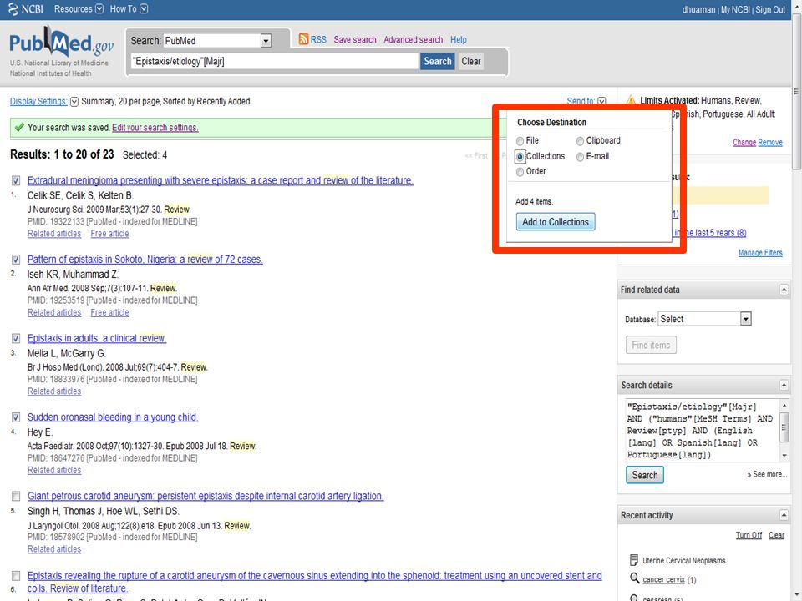Viewport: 802px width, 601px height.
Task: Click the Search button under Search details
Action: tap(644, 475)
